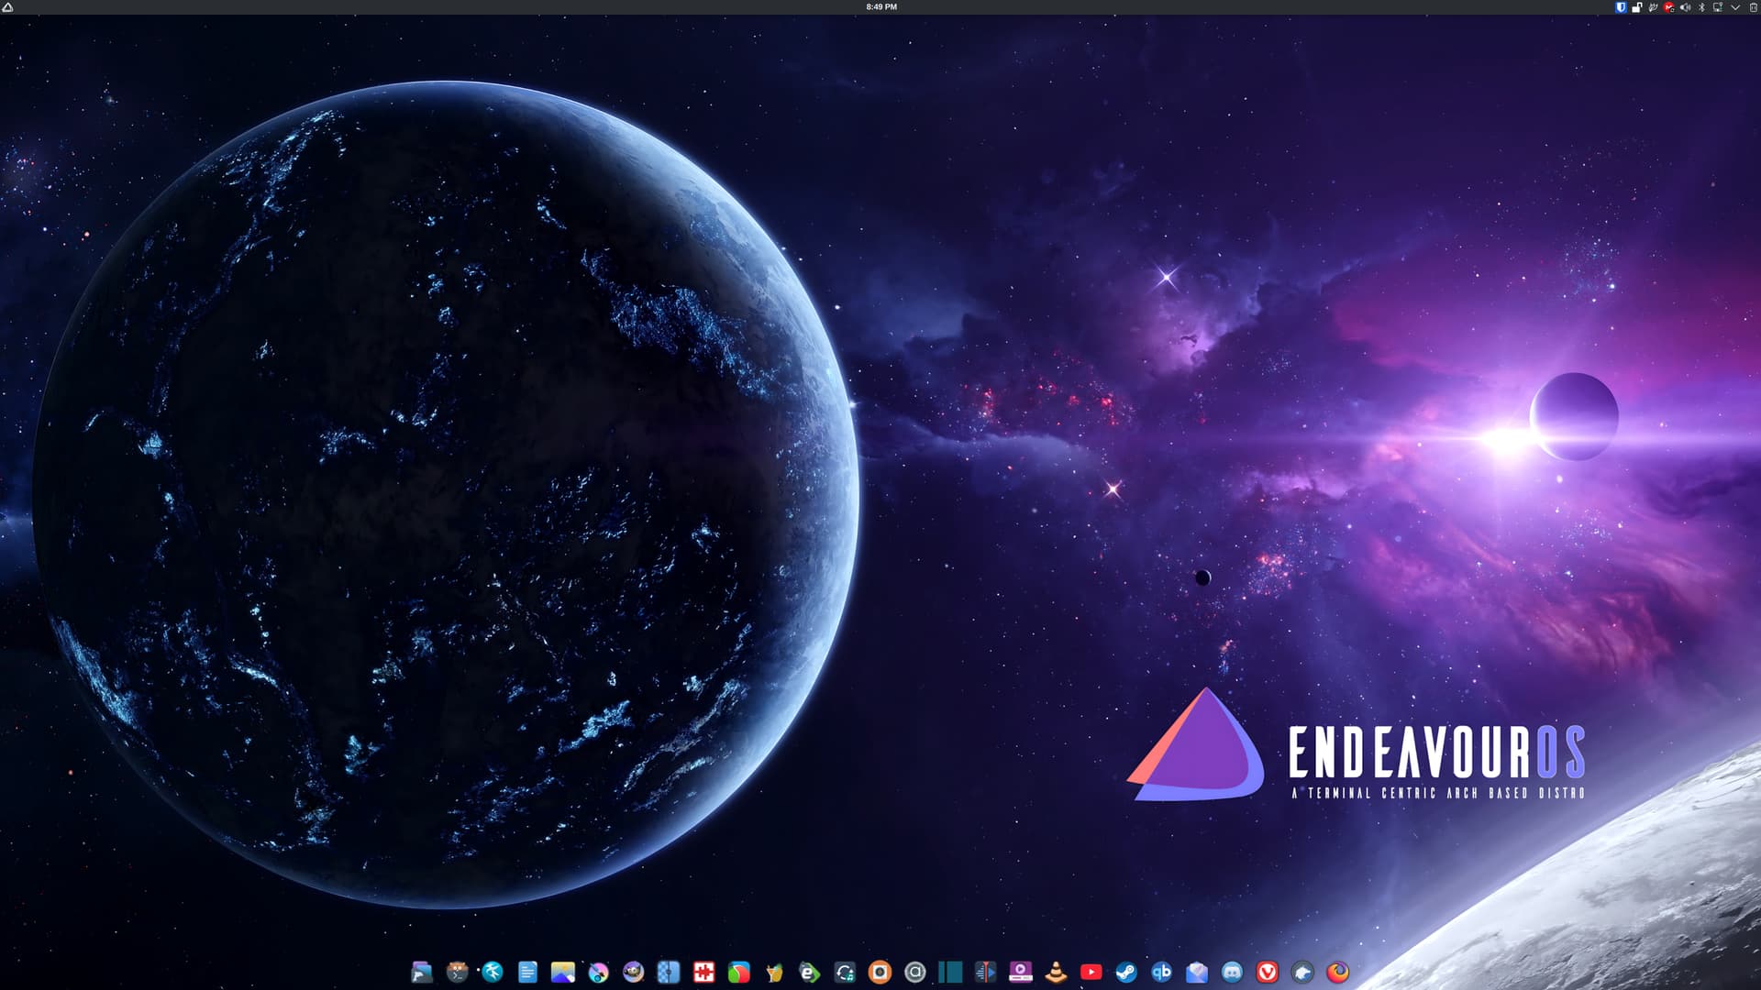Open the running-figure blue circle app in dock
This screenshot has width=1761, height=990.
492,973
